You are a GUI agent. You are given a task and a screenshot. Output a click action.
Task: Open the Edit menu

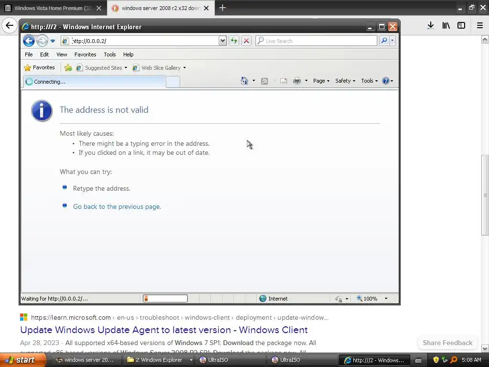point(44,54)
